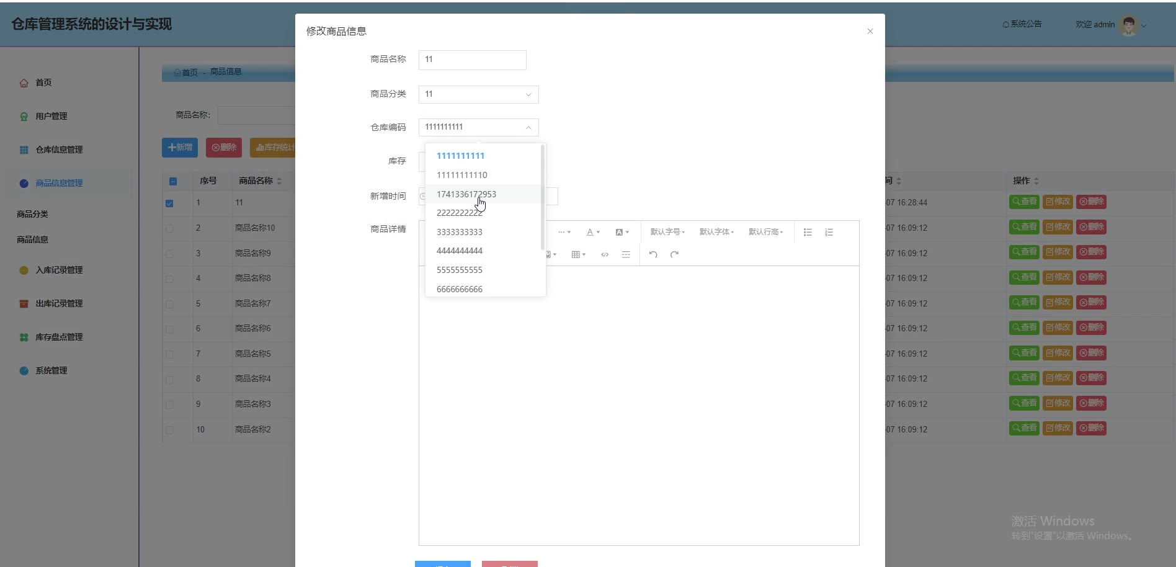Screen dimensions: 1176x567
Task: Choose warehouse code 2222222222
Action: [x=484, y=213]
